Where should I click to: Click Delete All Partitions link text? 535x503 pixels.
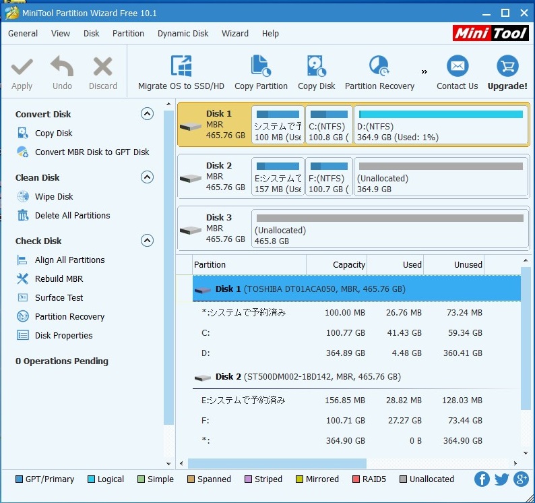[72, 216]
